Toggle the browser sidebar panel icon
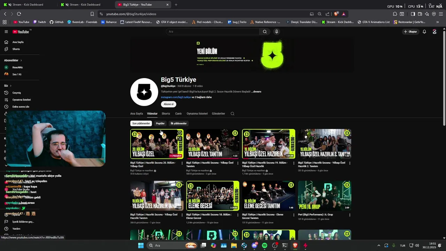This screenshot has width=446, height=251. tap(413, 14)
